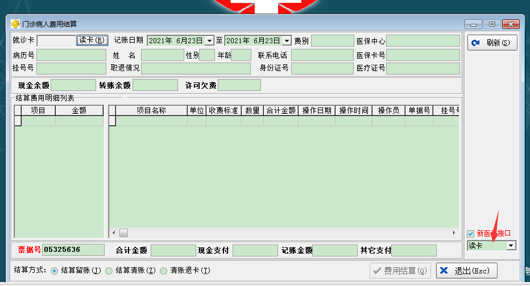This screenshot has width=530, height=286.
Task: Click the 刷新(S) refresh button
Action: 492,43
